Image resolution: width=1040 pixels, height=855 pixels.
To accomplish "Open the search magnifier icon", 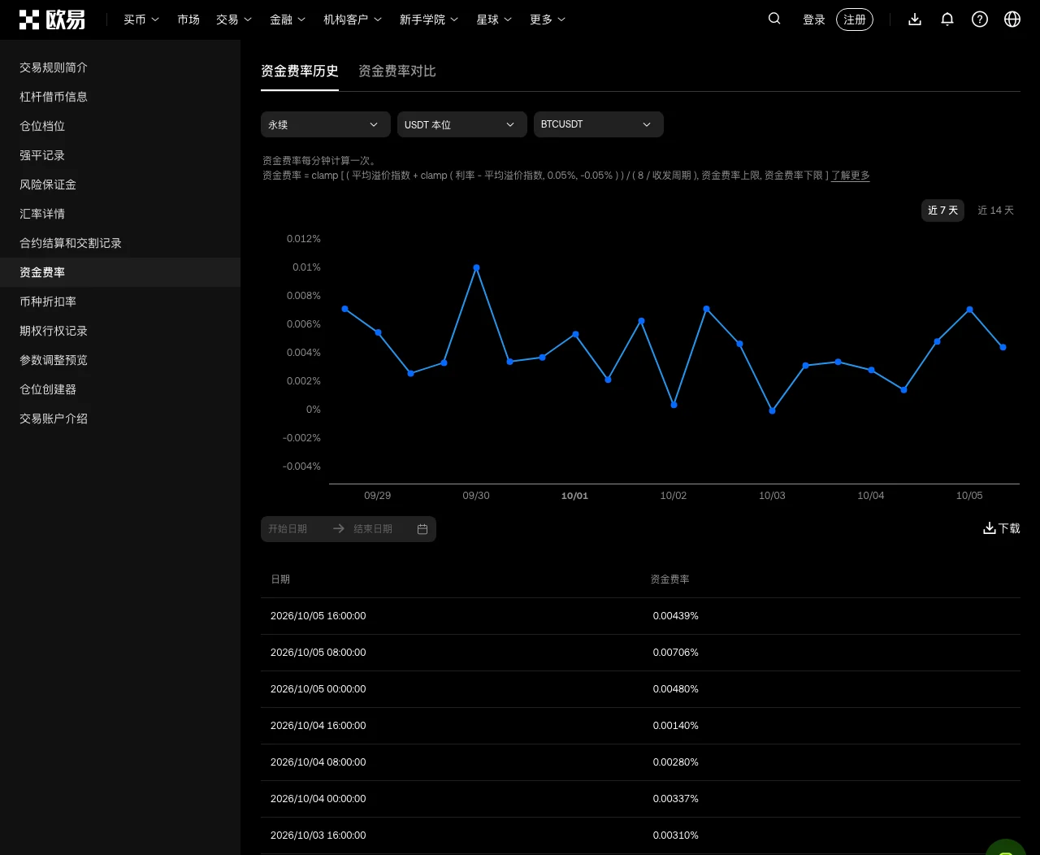I will click(774, 19).
